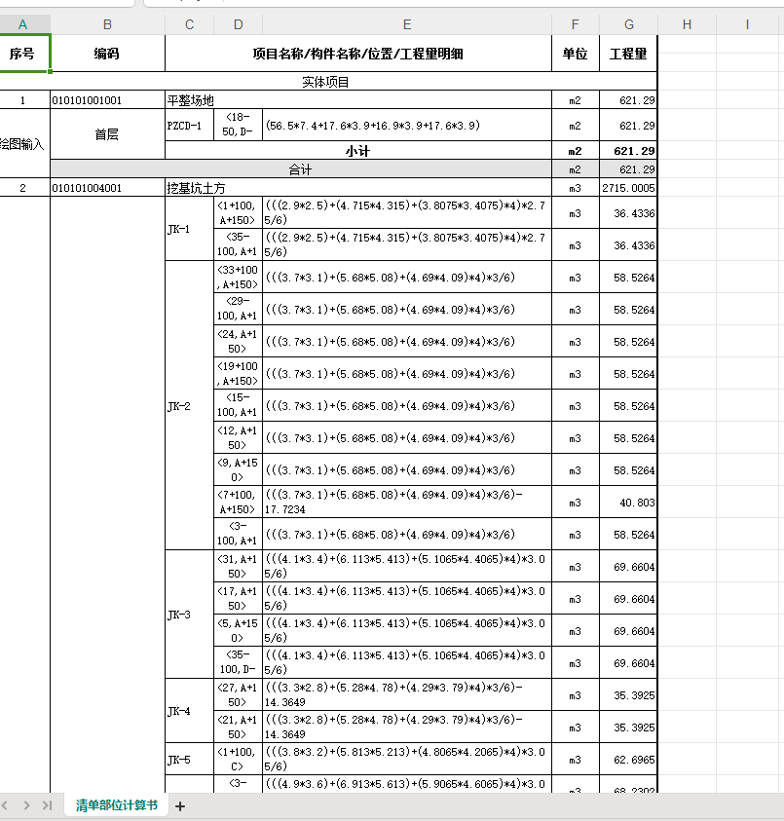This screenshot has width=784, height=821.
Task: Click the 编码 header cell
Action: [107, 54]
